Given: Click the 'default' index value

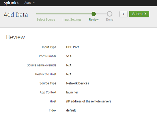Looking at the screenshot, I should pyautogui.click(x=71, y=110).
